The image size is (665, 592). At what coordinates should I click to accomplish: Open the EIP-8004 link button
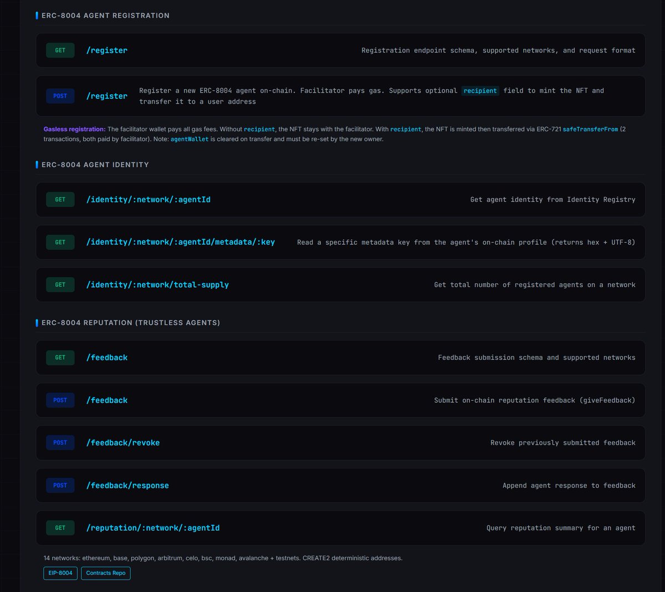[x=60, y=573]
